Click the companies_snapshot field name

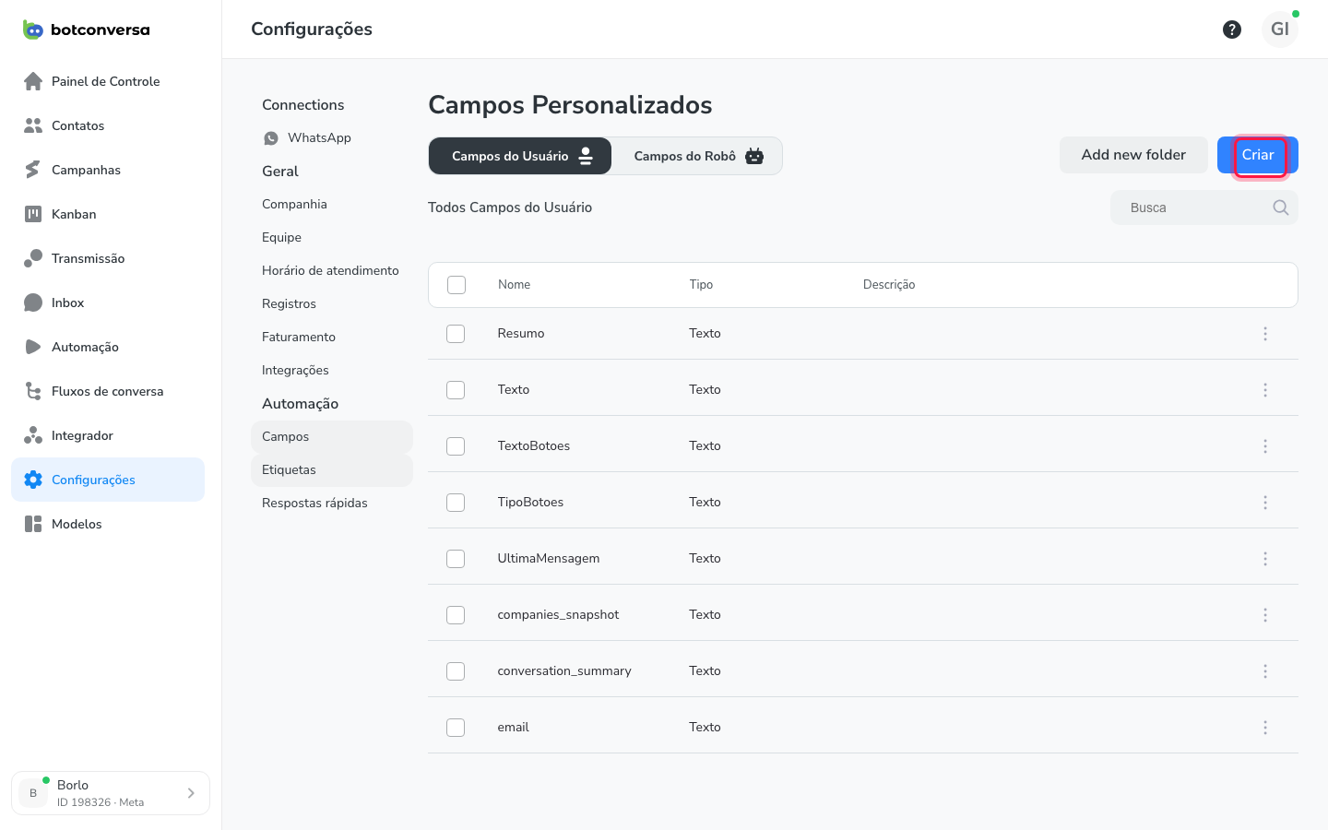[x=558, y=615]
